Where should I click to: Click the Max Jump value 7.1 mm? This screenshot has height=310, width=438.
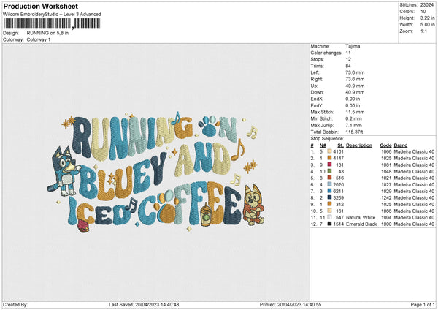tap(353, 125)
